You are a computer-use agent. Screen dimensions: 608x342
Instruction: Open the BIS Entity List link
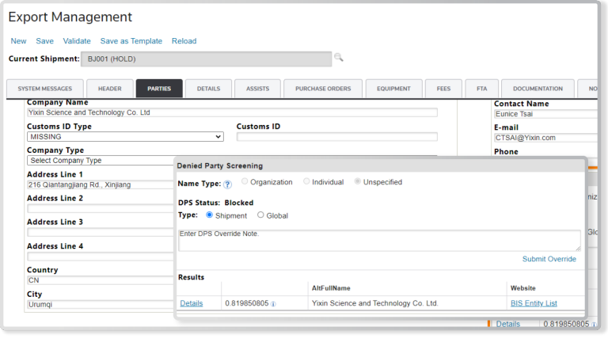(534, 303)
